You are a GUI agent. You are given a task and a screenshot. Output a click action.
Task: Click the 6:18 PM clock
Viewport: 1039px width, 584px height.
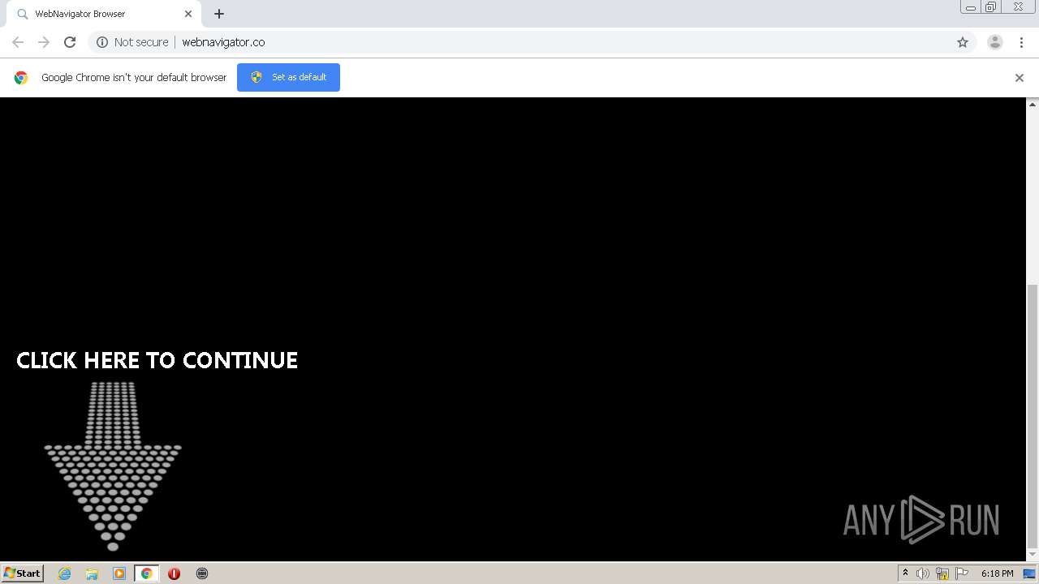tap(997, 573)
